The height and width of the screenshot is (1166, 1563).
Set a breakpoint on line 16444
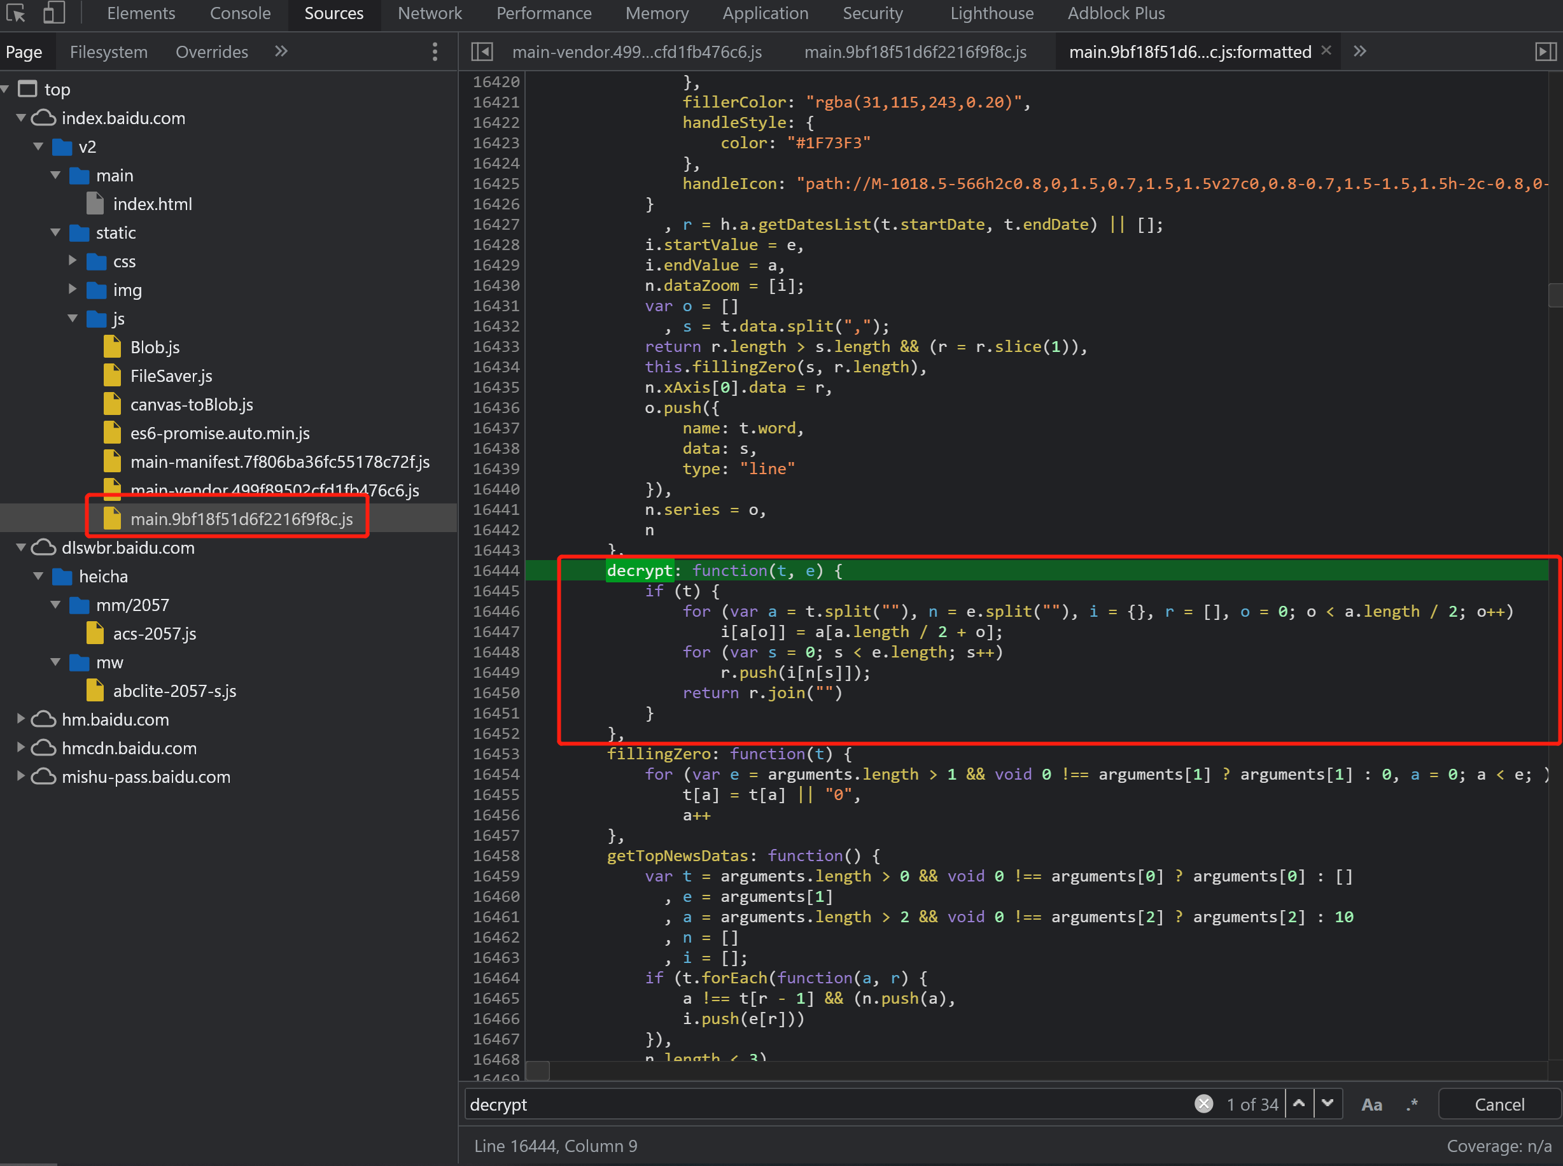[x=495, y=570]
